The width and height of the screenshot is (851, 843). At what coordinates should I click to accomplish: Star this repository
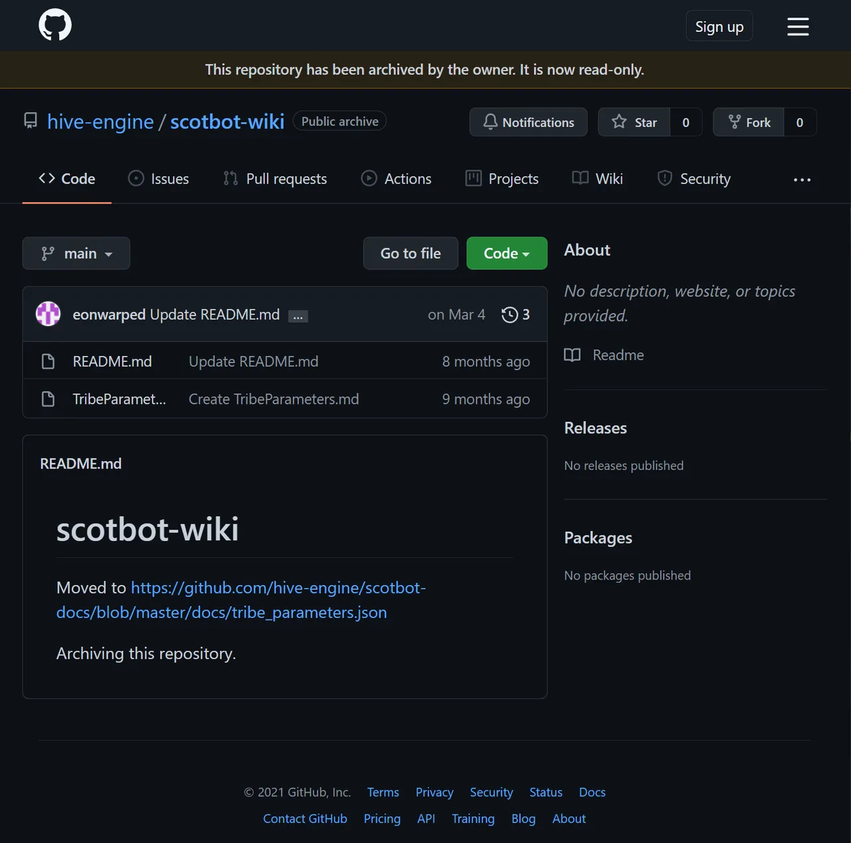[634, 122]
